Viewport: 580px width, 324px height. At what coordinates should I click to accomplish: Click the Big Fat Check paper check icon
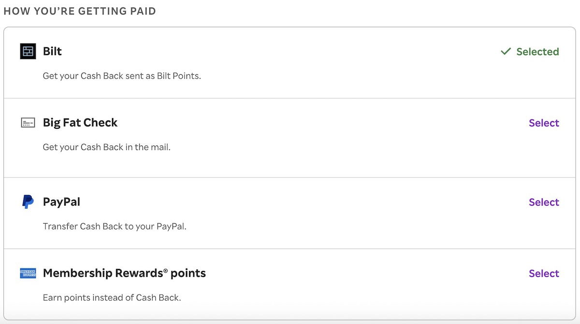(x=28, y=123)
